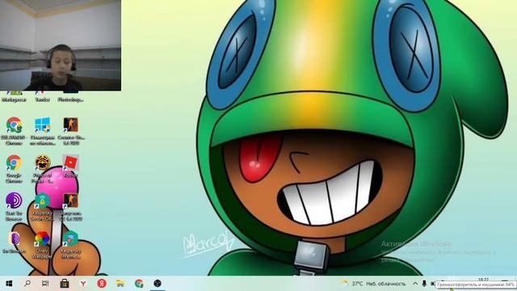The height and width of the screenshot is (291, 517).
Task: Open the Counter-Strike 1.6 2020 desktop shortcut
Action: click(x=70, y=131)
